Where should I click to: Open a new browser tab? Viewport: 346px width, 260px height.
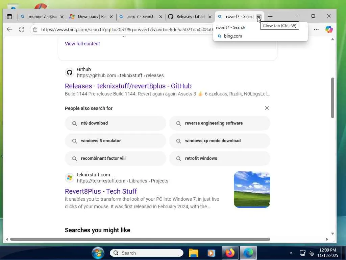coord(270,17)
